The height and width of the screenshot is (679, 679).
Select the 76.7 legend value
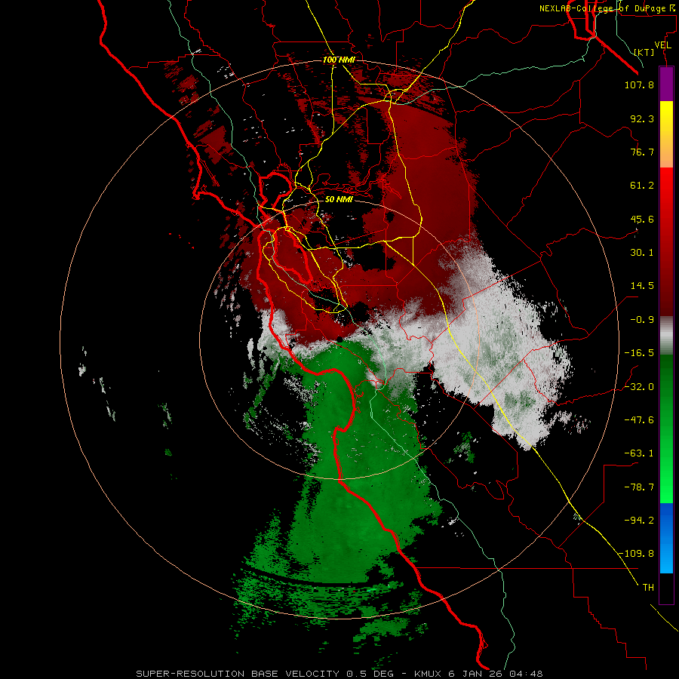[x=642, y=152]
